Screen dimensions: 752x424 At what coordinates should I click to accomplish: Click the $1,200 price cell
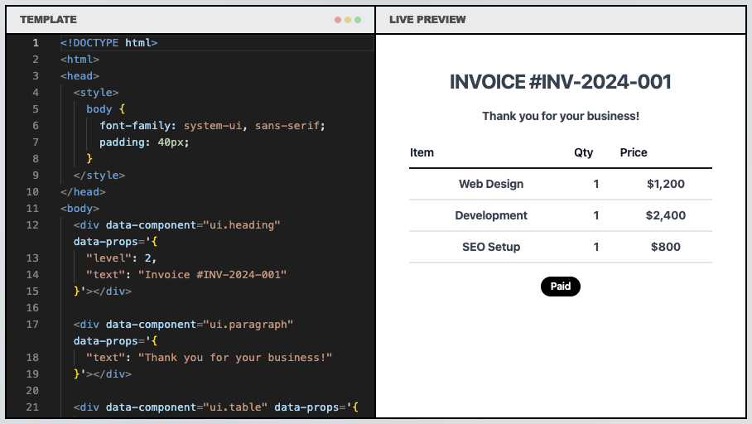click(x=666, y=184)
